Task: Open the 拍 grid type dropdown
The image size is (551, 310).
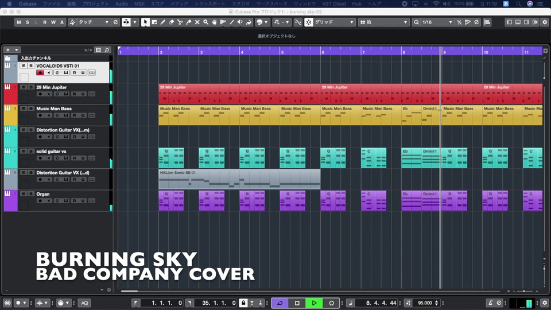Action: (x=384, y=22)
